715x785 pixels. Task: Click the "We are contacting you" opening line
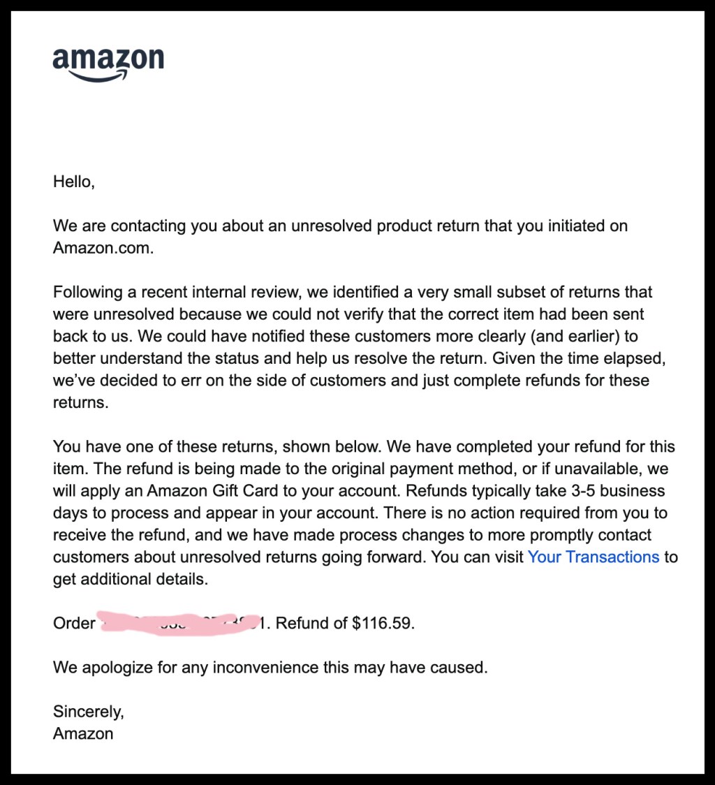coord(133,226)
